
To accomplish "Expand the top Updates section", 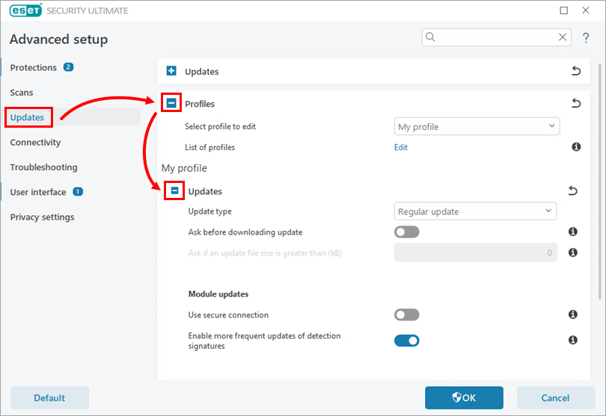I will coord(171,72).
